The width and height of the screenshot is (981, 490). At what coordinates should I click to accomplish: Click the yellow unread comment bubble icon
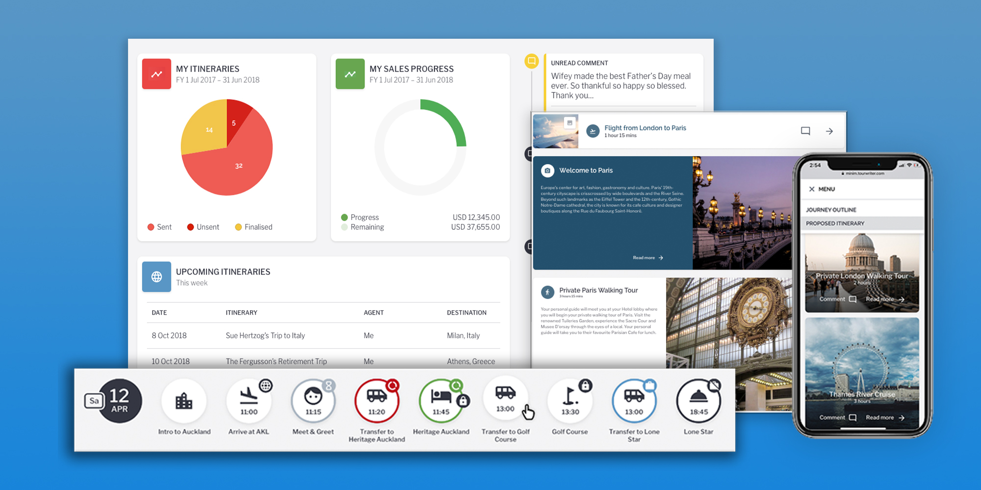click(x=531, y=61)
